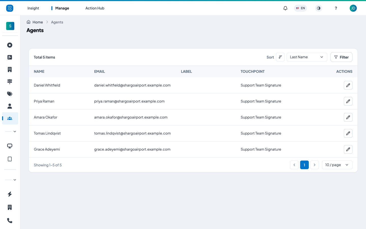Click Tomas Lindqvist's Support Team Signature cell
This screenshot has height=229, width=366.
261,133
